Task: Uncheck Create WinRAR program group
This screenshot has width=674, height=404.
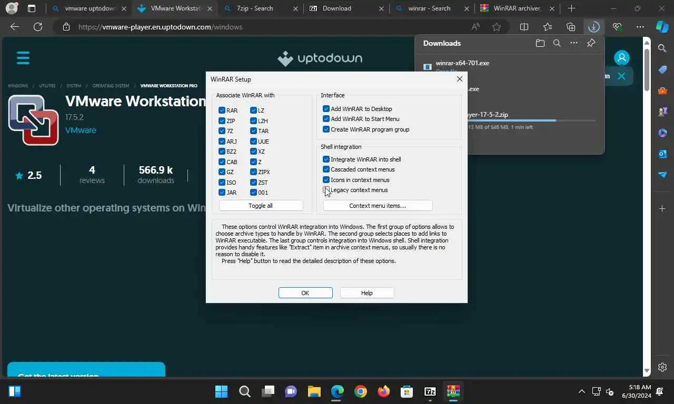Action: pos(326,129)
